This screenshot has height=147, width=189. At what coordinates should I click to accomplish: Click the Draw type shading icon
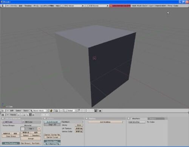coord(51,111)
